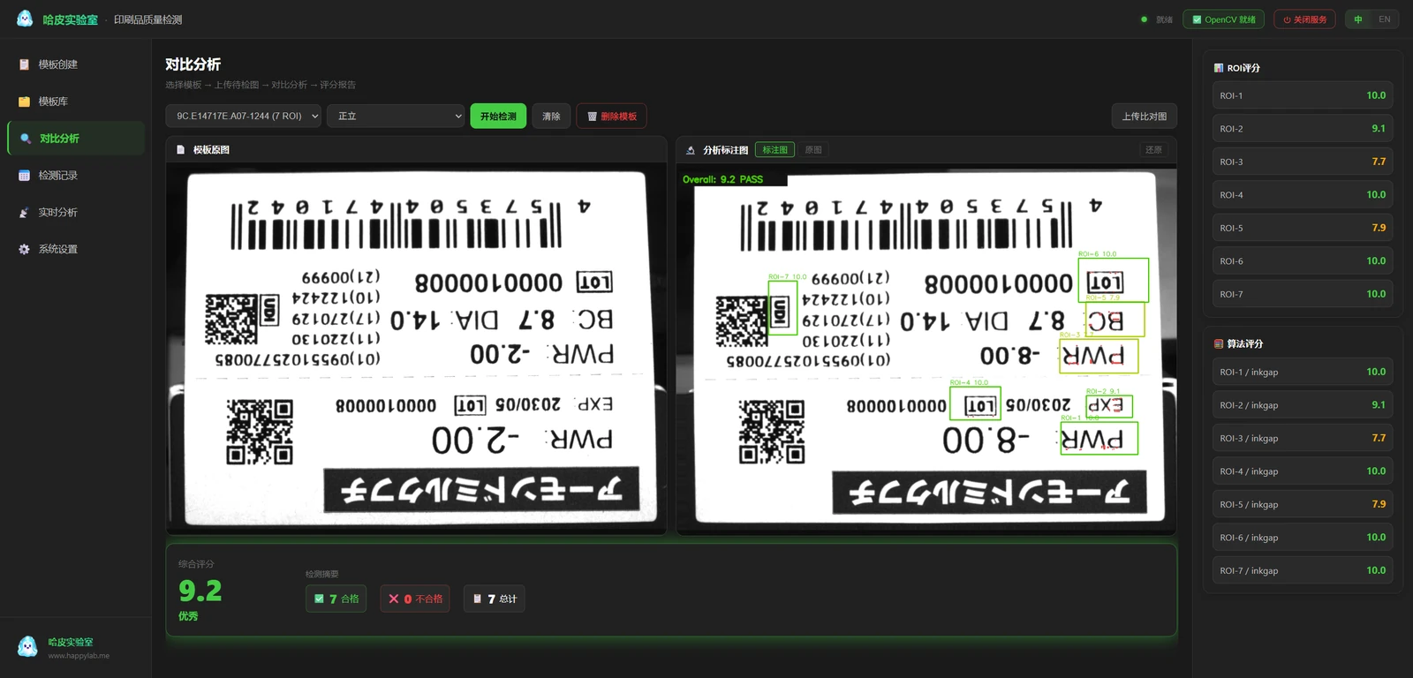Open the 9C.E14717E.A07-1244 template dropdown
Screen dimensions: 1413x678
pos(243,116)
